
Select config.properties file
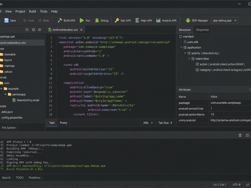[12, 118]
